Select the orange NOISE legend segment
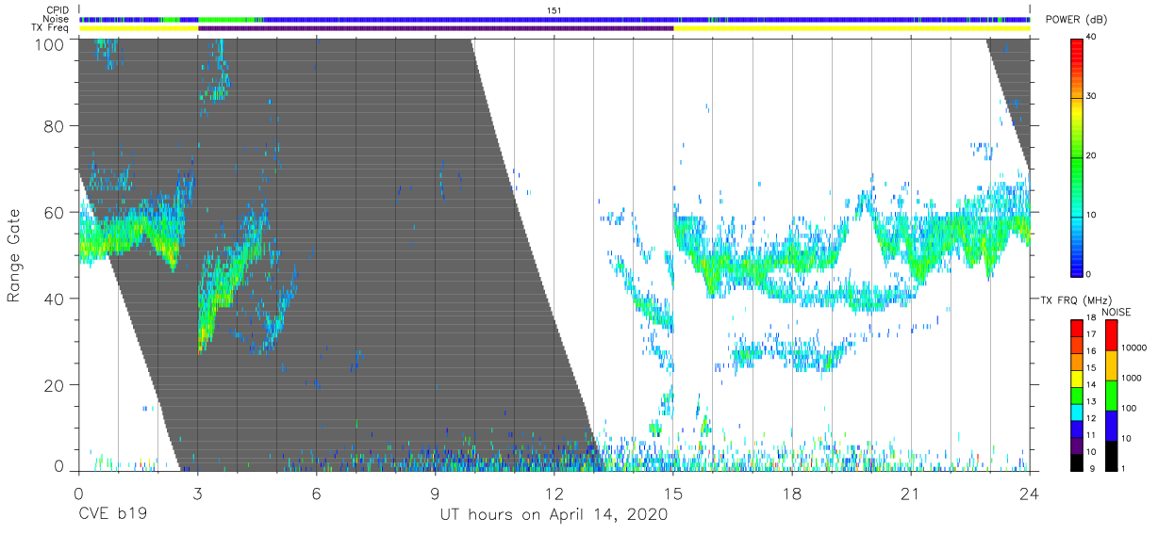 [x=1111, y=364]
